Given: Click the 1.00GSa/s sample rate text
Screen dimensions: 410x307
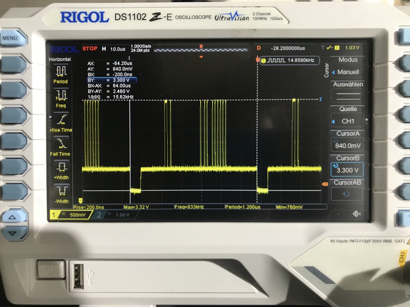Looking at the screenshot, I should tap(141, 46).
